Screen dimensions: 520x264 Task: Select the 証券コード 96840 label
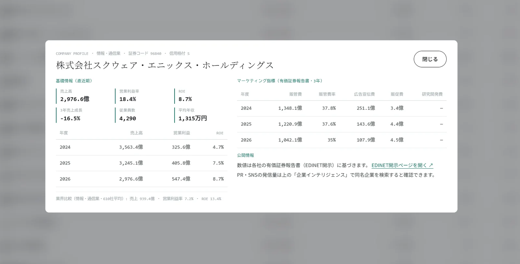(145, 54)
